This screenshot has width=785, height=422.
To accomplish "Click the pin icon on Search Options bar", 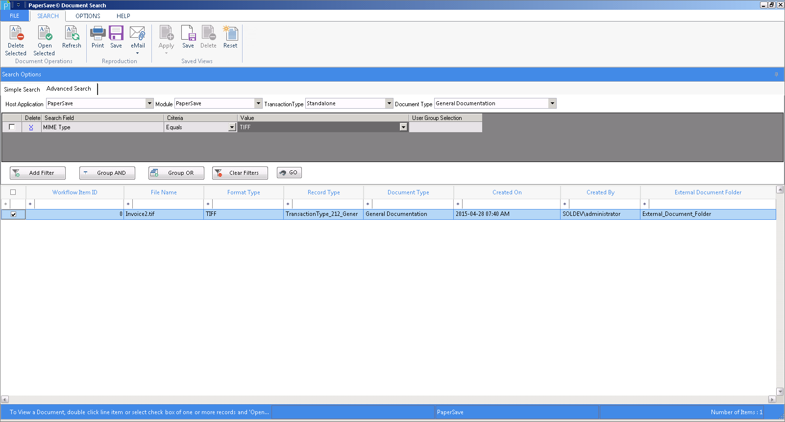I will click(x=776, y=74).
